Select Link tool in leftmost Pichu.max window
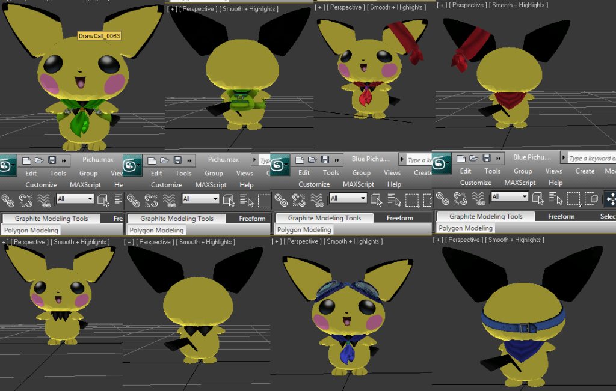The image size is (616, 391). [8, 201]
